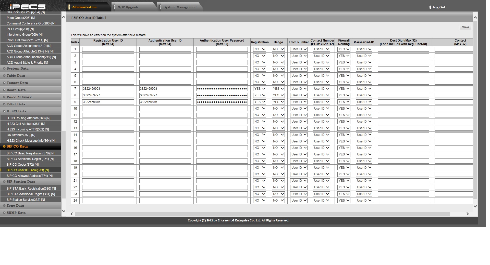Open Firewall Routing dropdown for index 1
The width and height of the screenshot is (490, 265).
[x=344, y=49]
